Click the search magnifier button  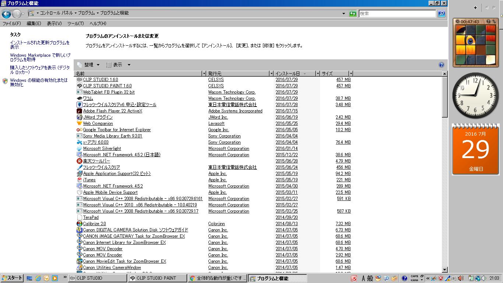pos(442,14)
